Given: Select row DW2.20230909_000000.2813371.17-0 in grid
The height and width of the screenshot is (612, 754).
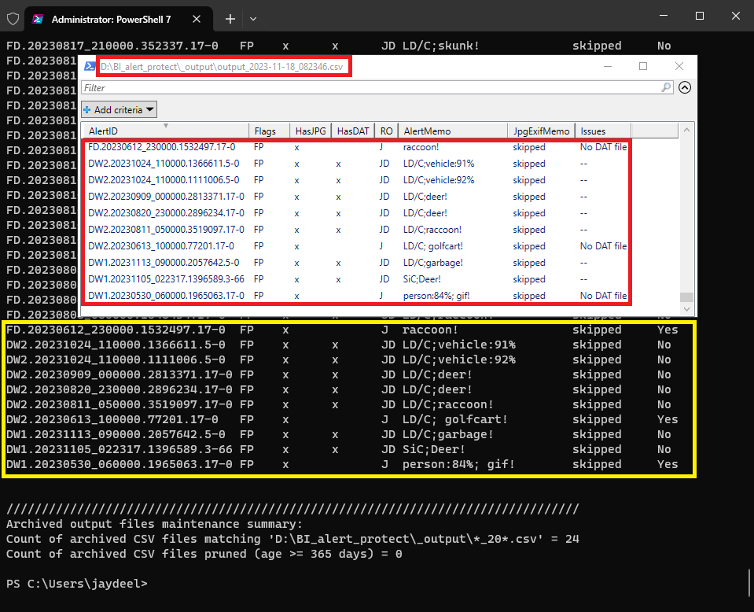Looking at the screenshot, I should (x=357, y=197).
